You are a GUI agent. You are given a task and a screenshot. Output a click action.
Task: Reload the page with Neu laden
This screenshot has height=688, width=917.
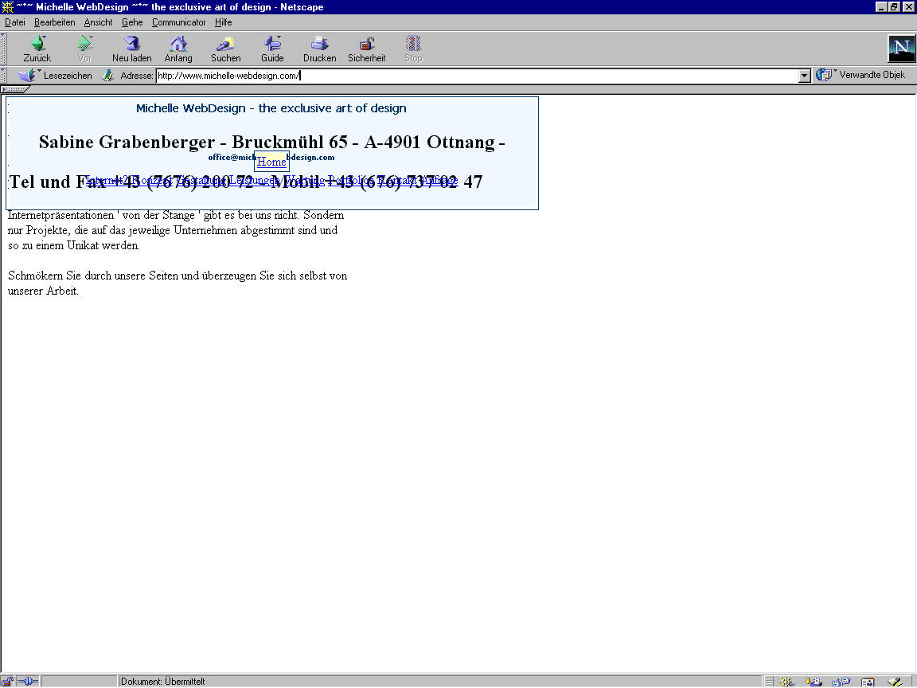(x=131, y=49)
